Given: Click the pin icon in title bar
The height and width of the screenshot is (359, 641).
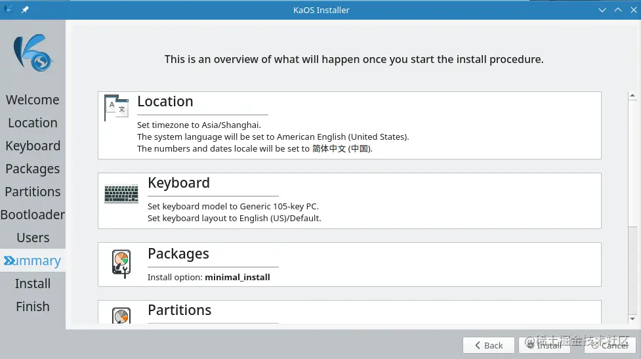Looking at the screenshot, I should point(25,9).
